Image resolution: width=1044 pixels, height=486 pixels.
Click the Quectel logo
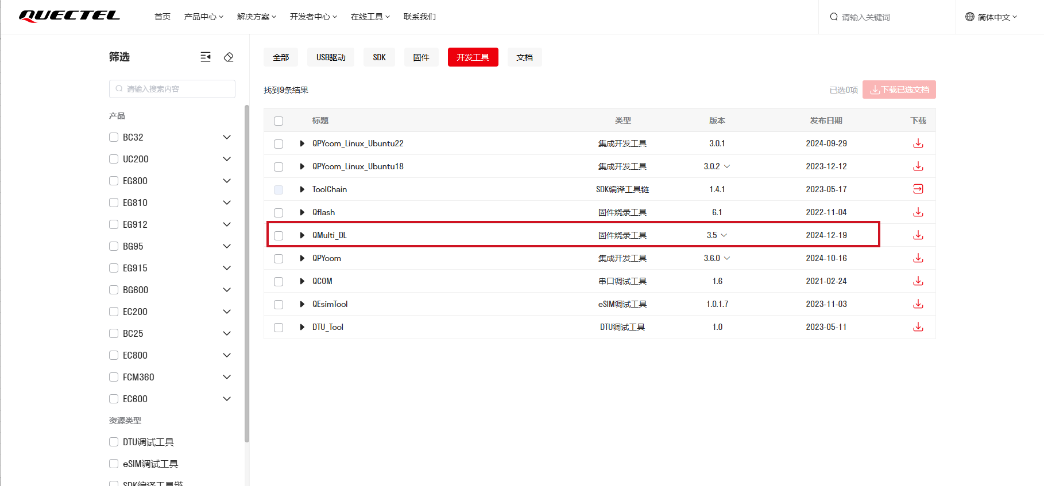pos(69,16)
